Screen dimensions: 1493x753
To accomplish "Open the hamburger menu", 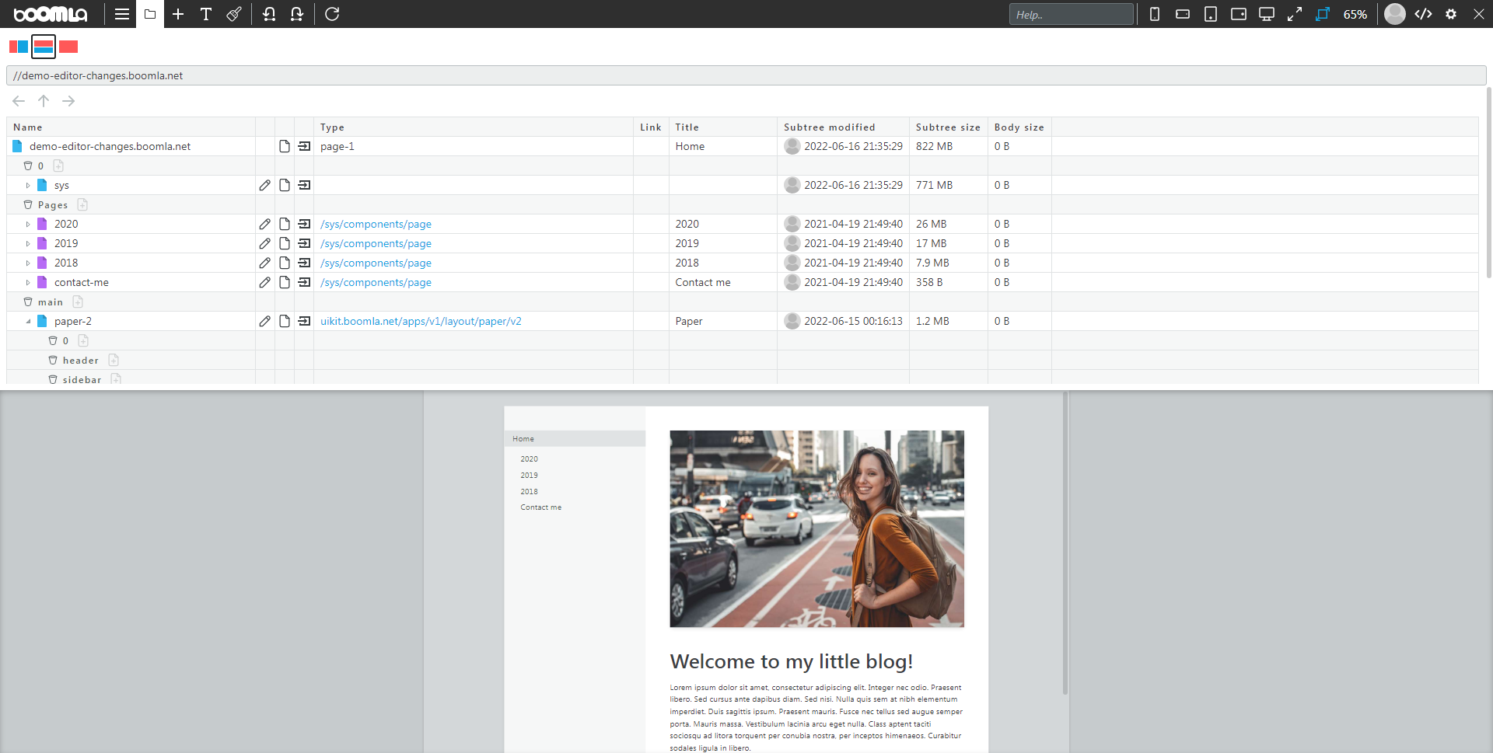I will [121, 14].
